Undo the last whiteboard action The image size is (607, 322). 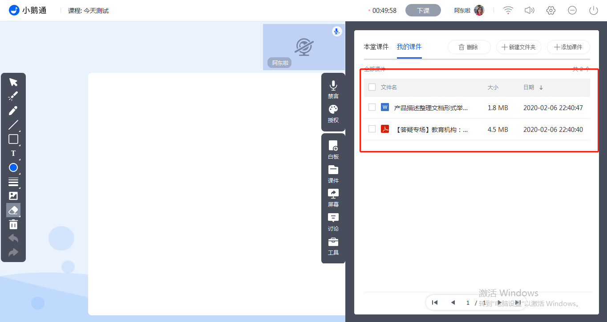click(x=13, y=238)
